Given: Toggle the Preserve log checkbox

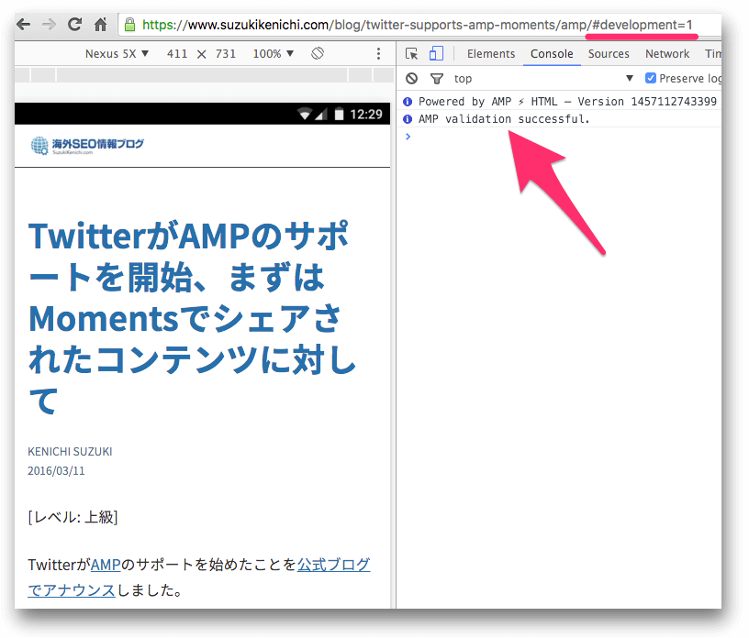Looking at the screenshot, I should [x=650, y=78].
